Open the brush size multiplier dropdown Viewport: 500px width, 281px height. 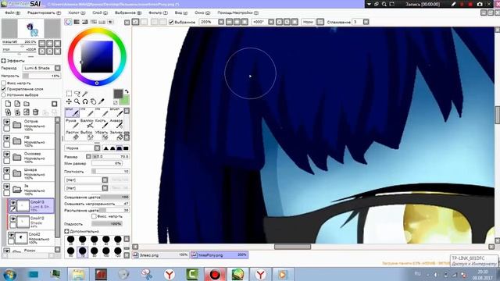coord(88,156)
